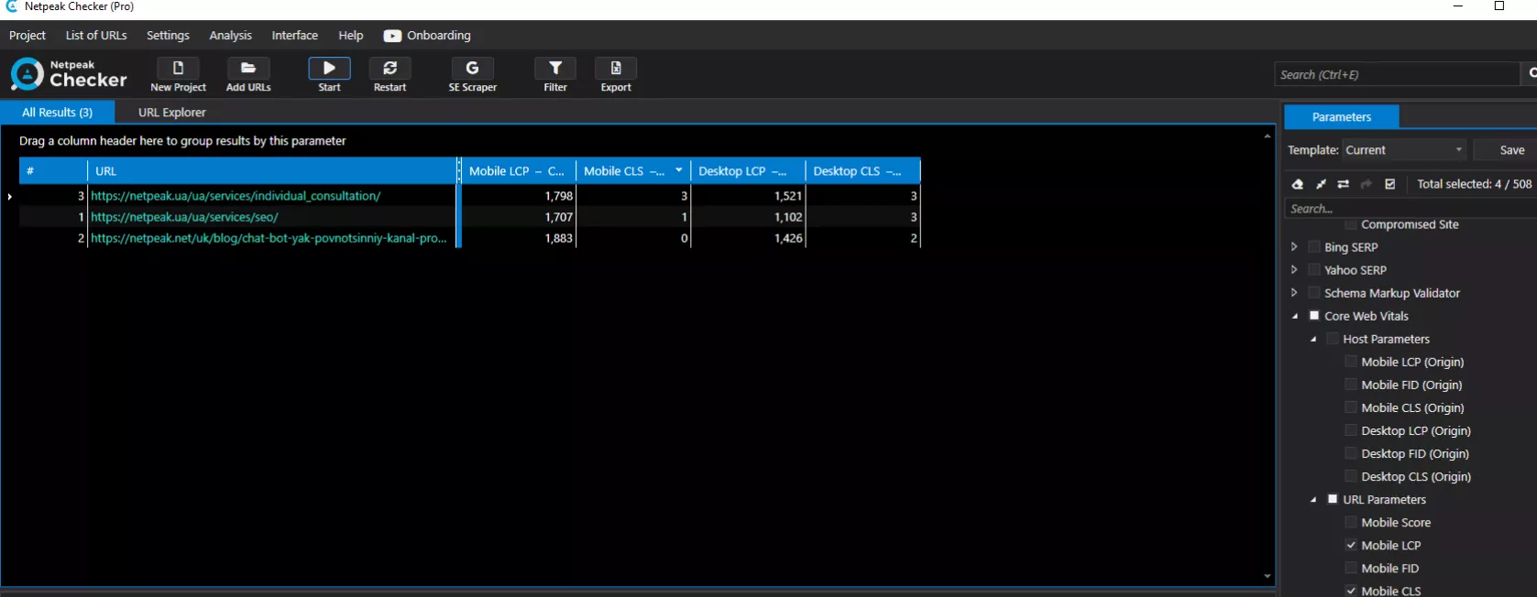
Task: Open the Analysis menu
Action: [230, 36]
